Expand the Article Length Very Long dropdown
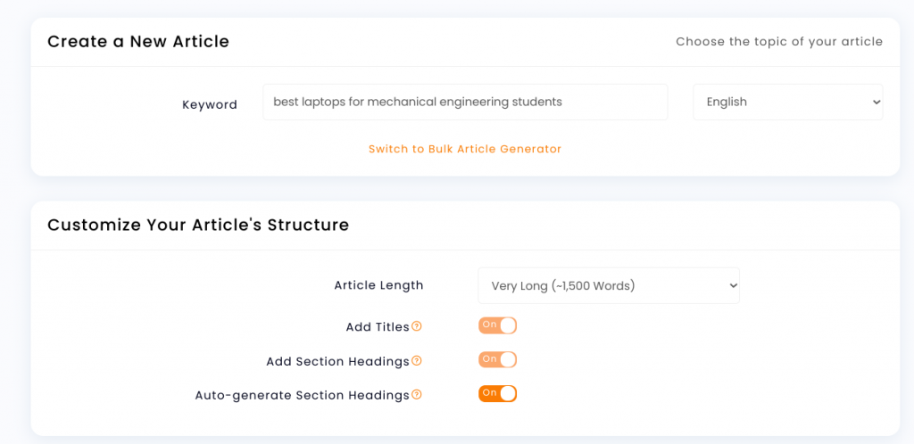This screenshot has height=444, width=914. point(609,285)
